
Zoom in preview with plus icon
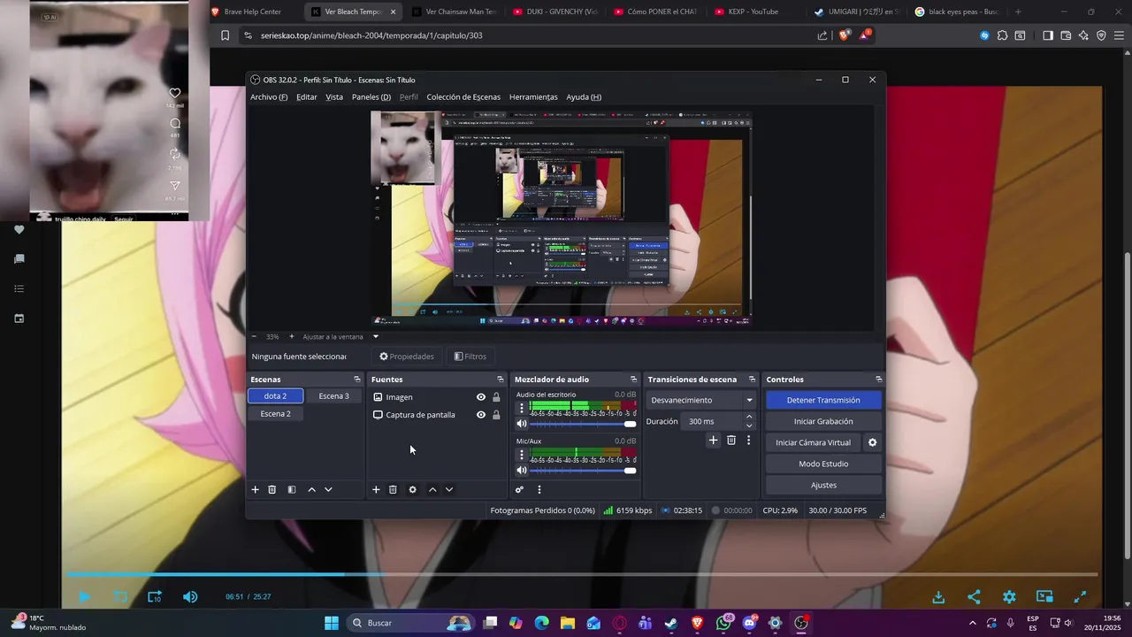coord(292,336)
